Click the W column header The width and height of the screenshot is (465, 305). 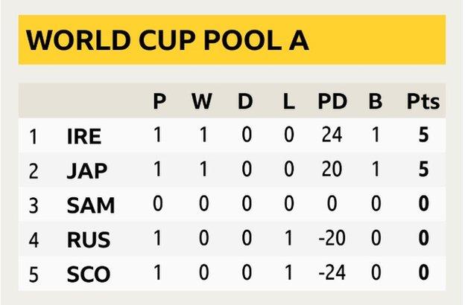(201, 103)
